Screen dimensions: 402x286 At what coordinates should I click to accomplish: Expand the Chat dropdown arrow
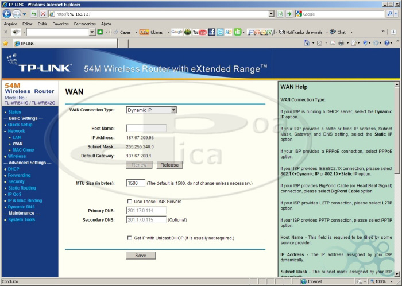351,32
